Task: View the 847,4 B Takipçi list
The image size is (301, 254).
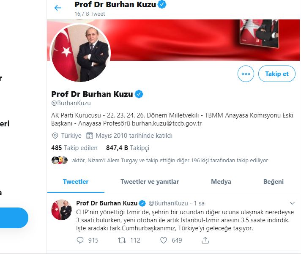Action: click(x=128, y=148)
